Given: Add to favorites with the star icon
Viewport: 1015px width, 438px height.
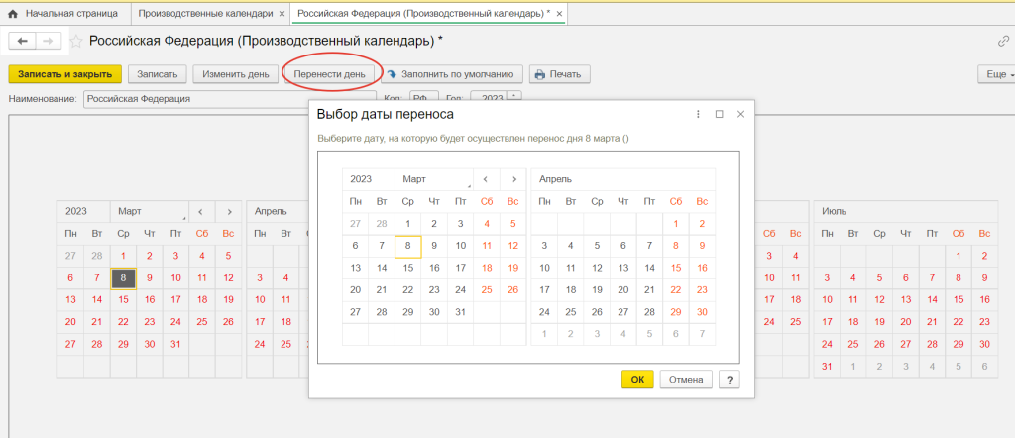Looking at the screenshot, I should [x=76, y=42].
